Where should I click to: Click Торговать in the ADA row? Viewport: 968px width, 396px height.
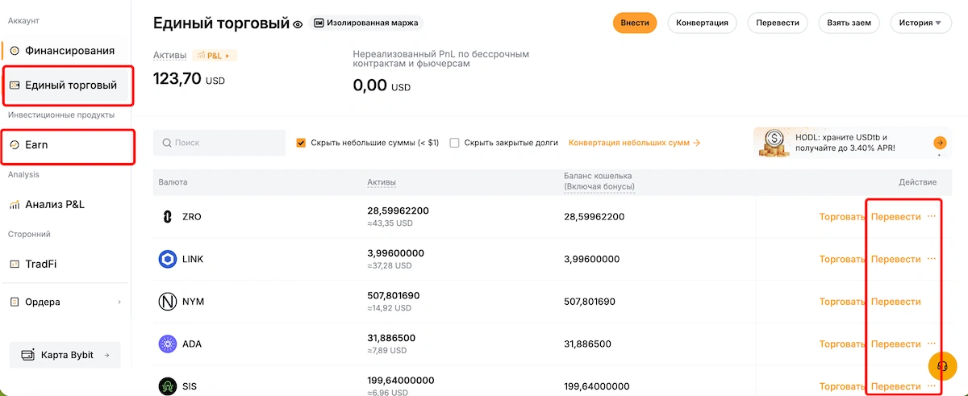[842, 344]
